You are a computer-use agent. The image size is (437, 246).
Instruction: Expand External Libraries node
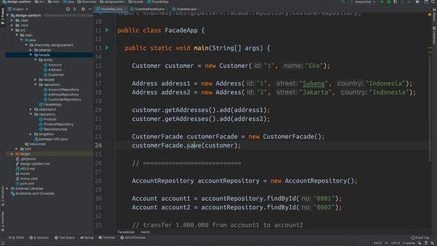[8, 189]
